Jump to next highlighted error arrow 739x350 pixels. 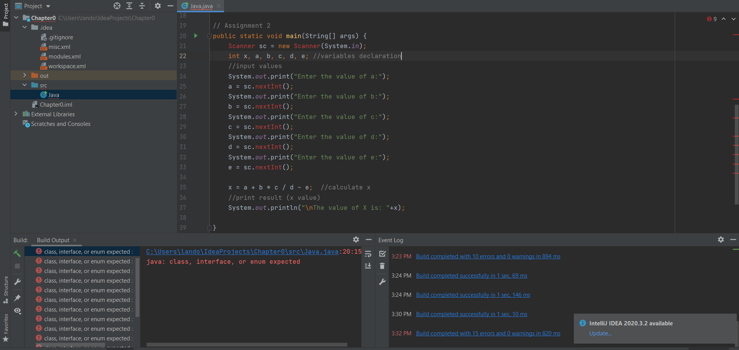tap(734, 19)
